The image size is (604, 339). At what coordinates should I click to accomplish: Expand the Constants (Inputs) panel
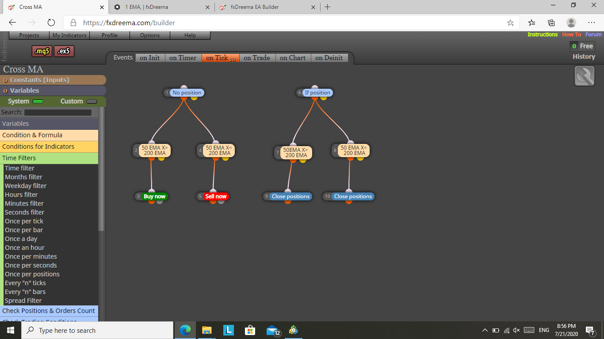click(x=53, y=80)
